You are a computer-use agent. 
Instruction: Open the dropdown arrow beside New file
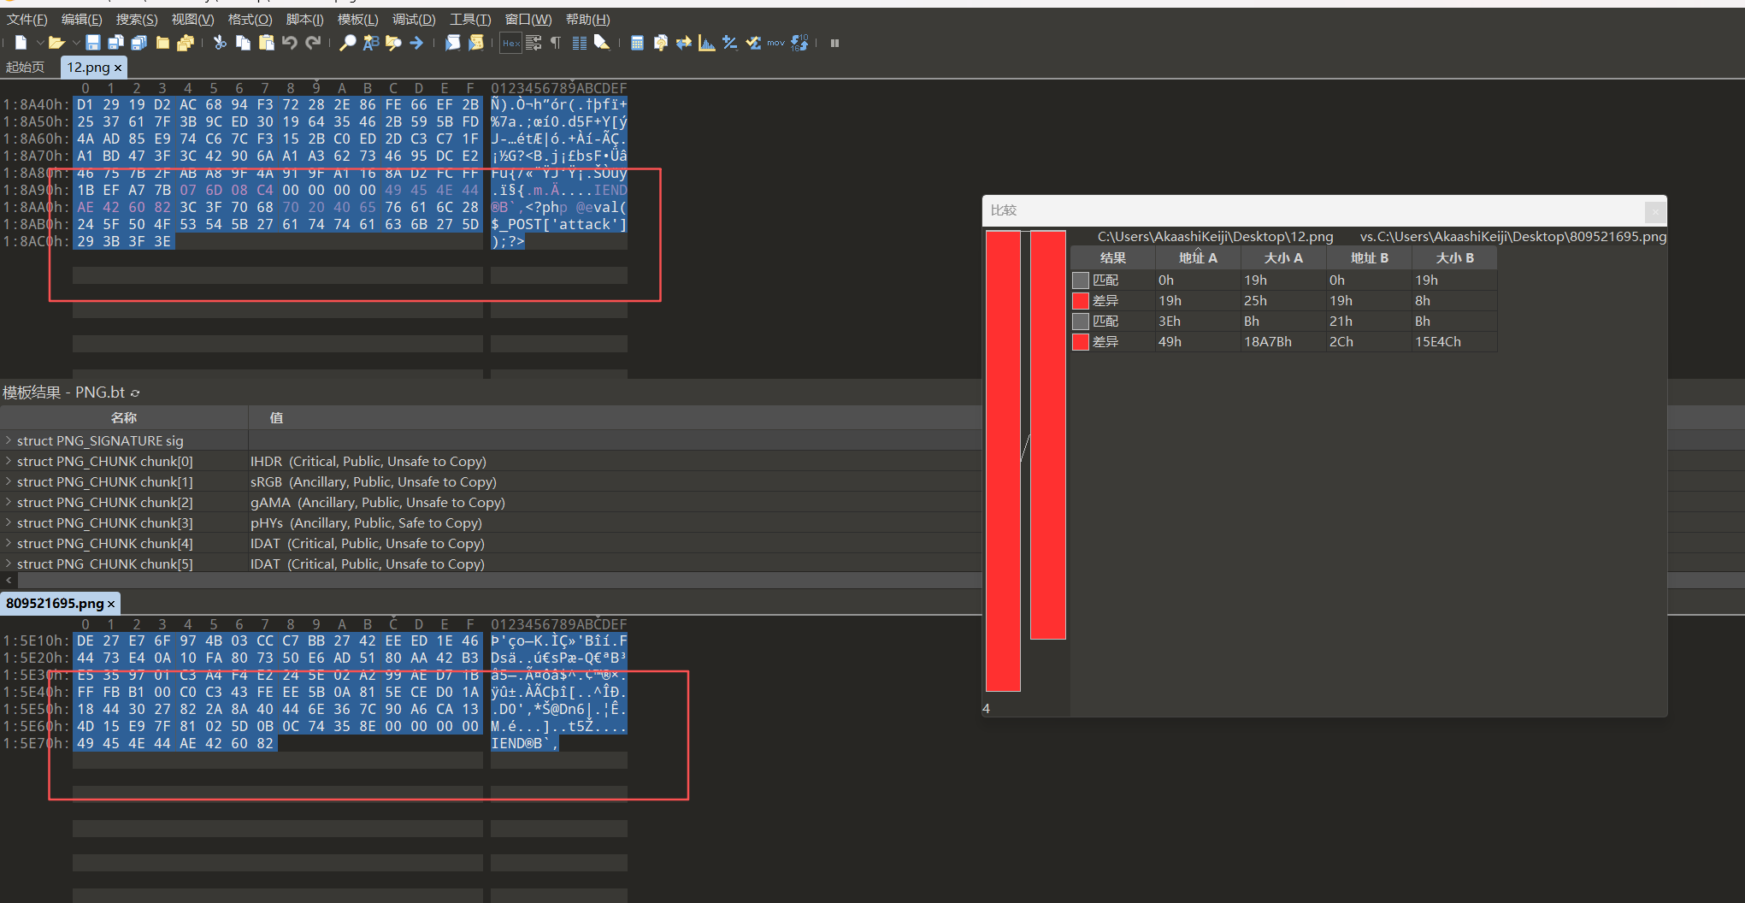tap(39, 43)
